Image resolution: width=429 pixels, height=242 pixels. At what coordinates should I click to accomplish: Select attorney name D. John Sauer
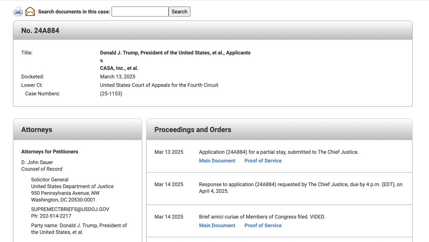click(37, 162)
